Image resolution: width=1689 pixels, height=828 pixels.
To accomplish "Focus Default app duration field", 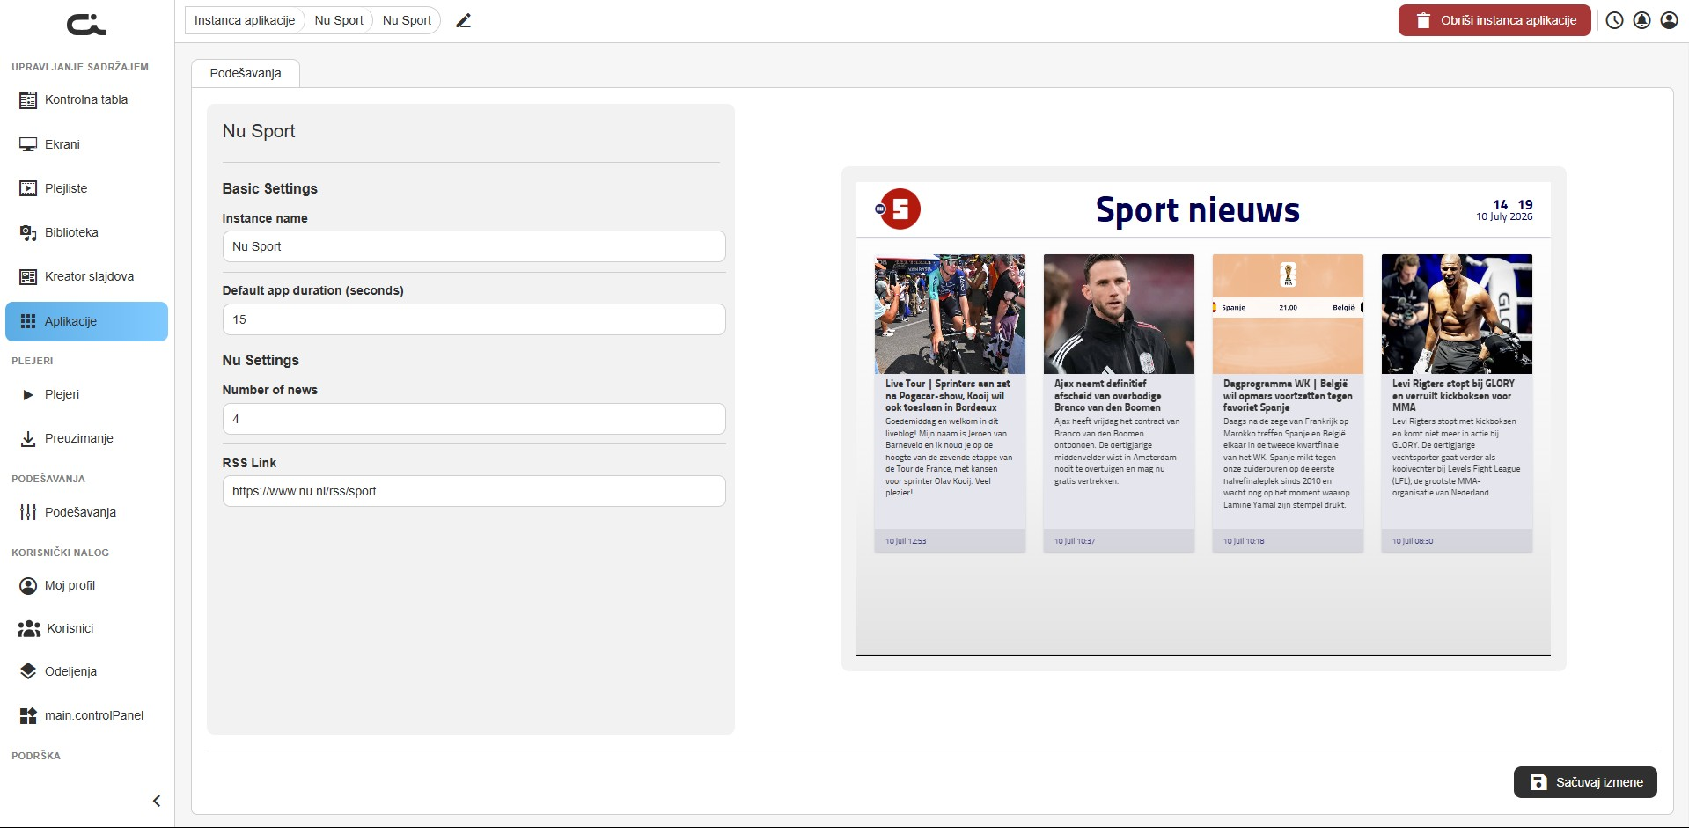I will click(x=474, y=319).
